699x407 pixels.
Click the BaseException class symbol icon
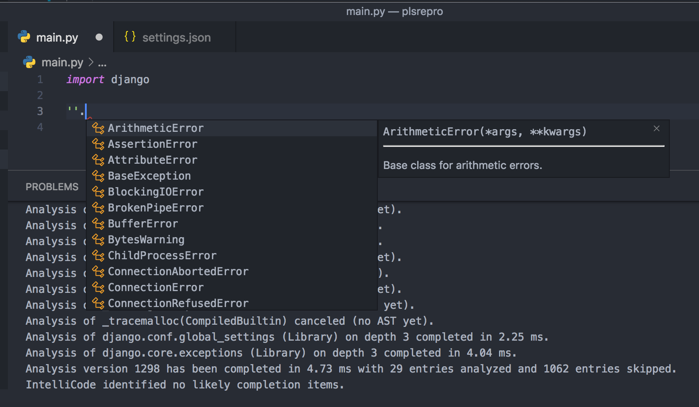point(98,176)
